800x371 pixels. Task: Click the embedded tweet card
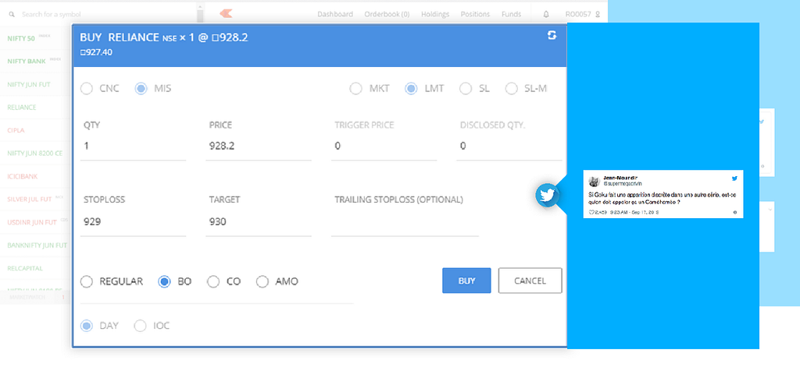tap(662, 194)
